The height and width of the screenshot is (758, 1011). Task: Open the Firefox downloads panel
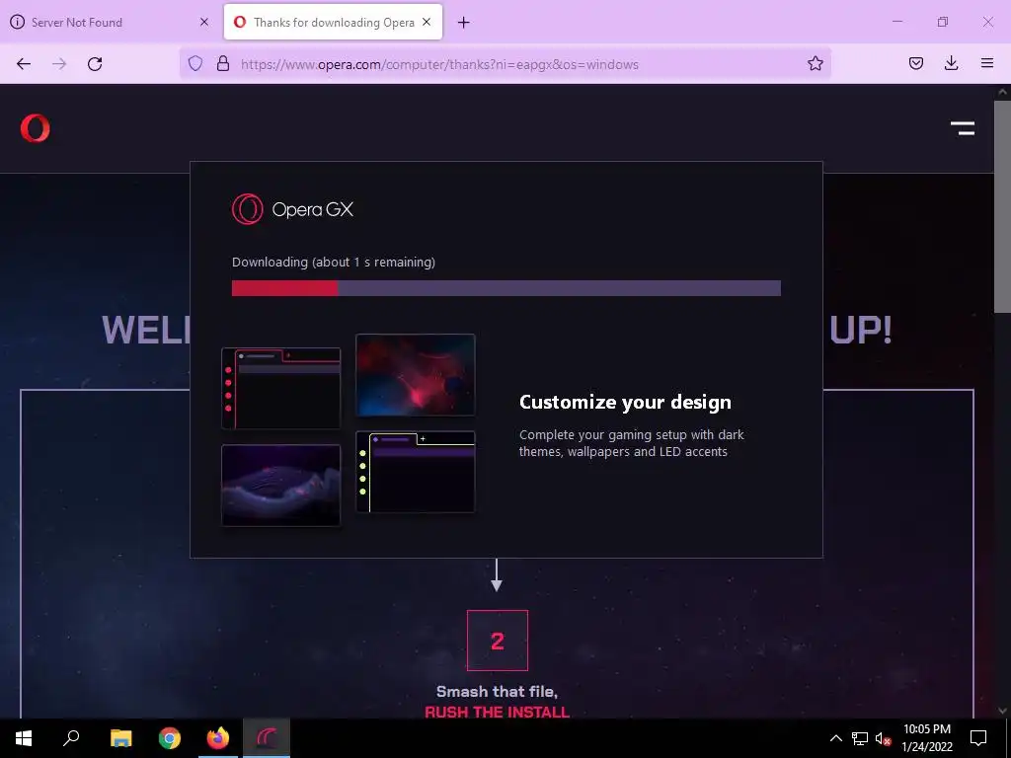coord(951,63)
